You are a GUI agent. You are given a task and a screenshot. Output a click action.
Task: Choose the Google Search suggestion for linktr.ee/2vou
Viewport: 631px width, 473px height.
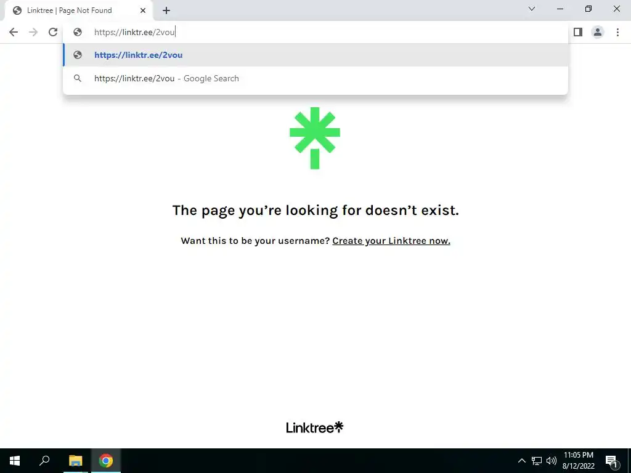pos(315,78)
